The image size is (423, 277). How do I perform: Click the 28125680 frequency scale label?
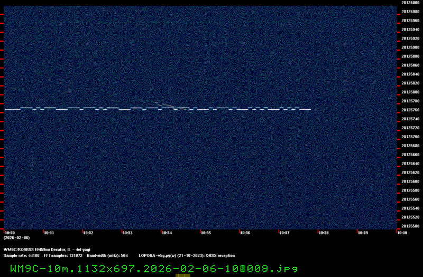click(x=410, y=146)
